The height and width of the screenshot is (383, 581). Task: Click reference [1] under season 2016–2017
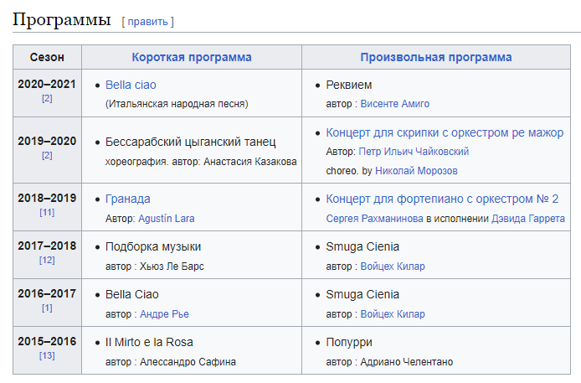tap(47, 308)
